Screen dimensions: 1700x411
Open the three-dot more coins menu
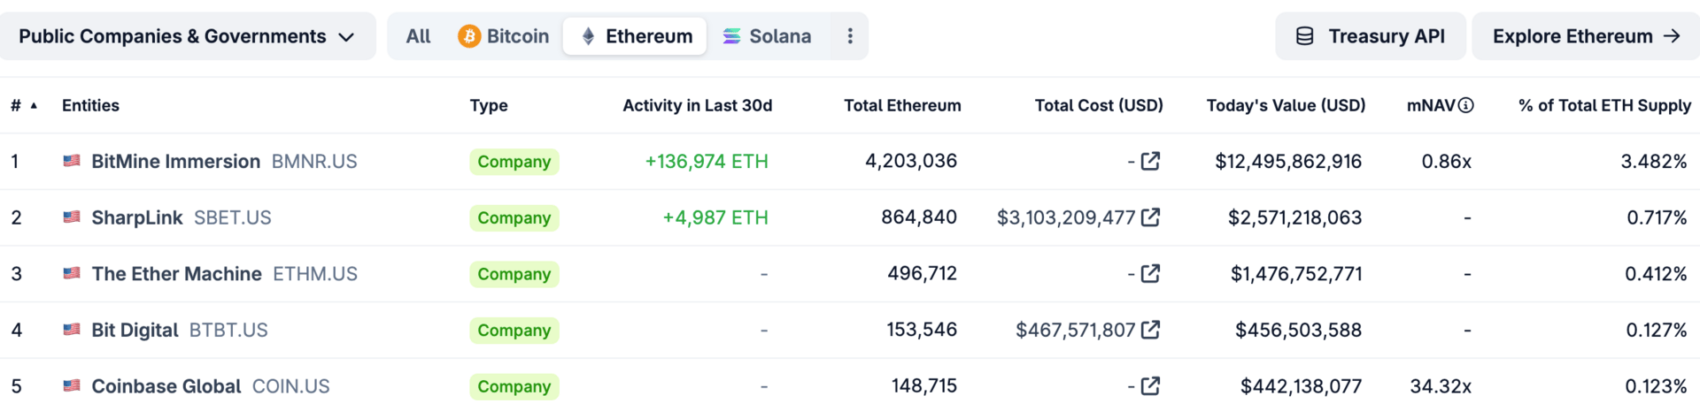click(x=850, y=36)
